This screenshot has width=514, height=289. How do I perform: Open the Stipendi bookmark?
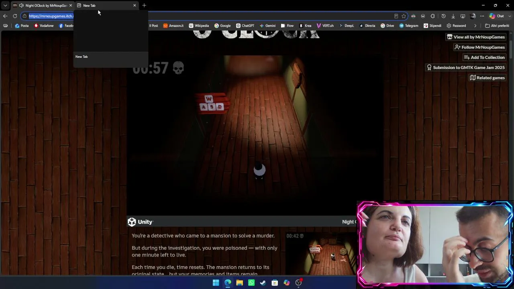pos(432,26)
